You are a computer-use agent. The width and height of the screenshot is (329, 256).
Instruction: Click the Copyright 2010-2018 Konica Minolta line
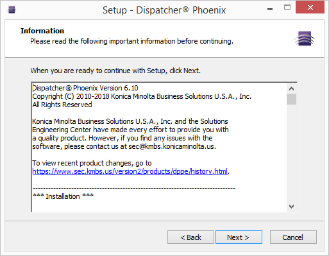(142, 96)
